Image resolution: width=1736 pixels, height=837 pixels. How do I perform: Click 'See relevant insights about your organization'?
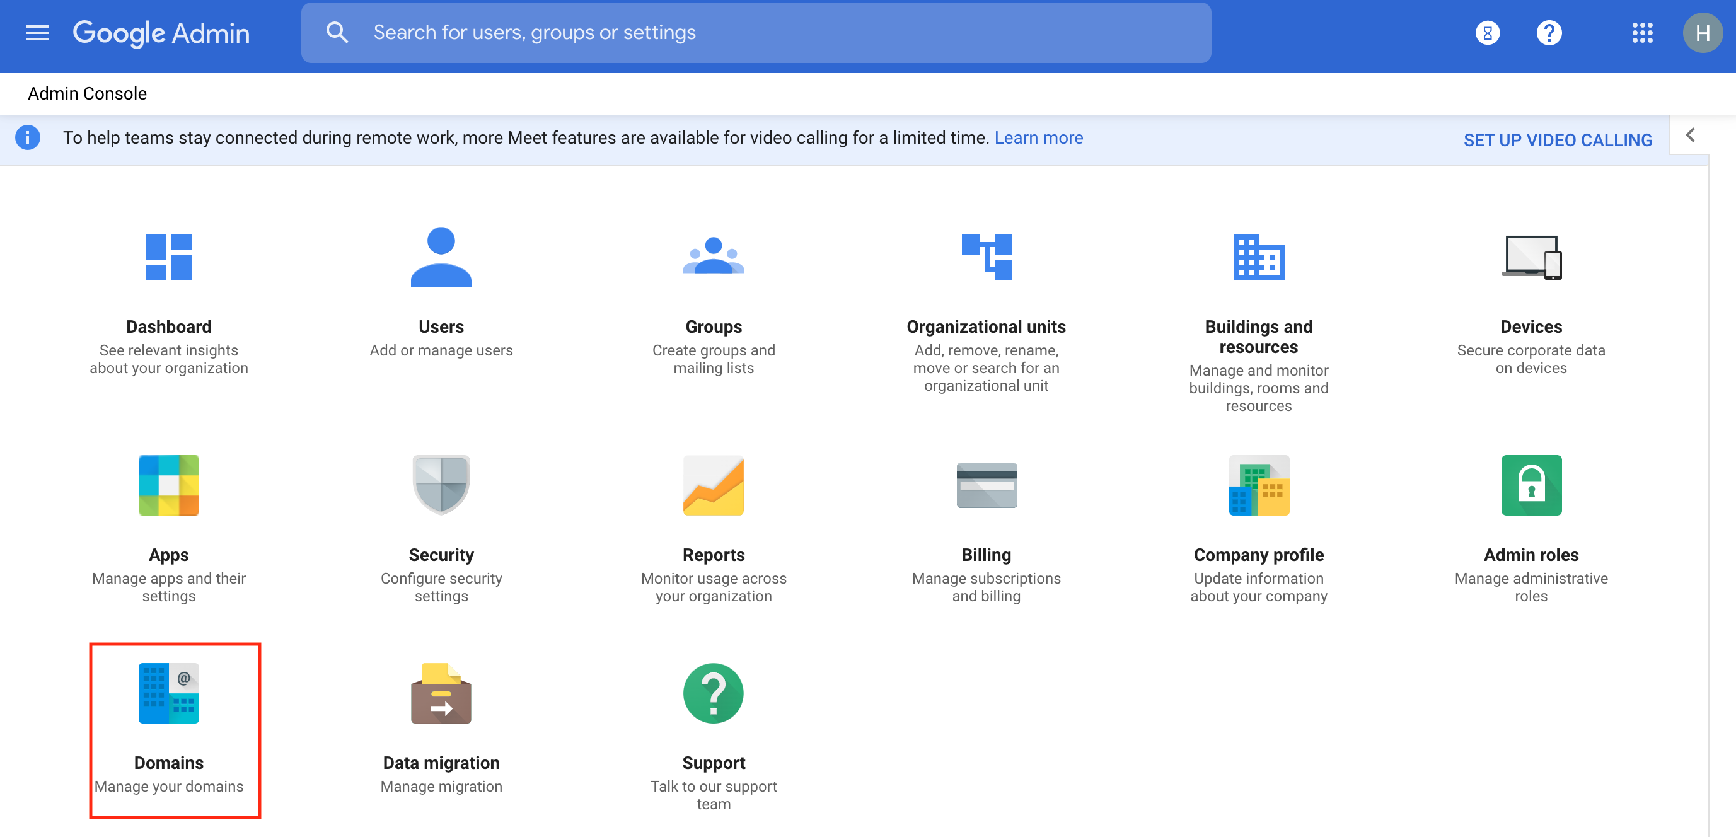tap(168, 359)
